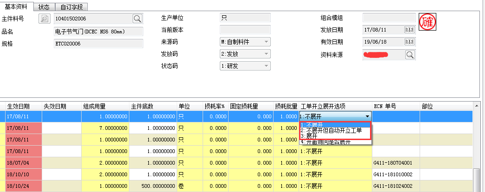Select 单位 cell 卷

coord(190,186)
